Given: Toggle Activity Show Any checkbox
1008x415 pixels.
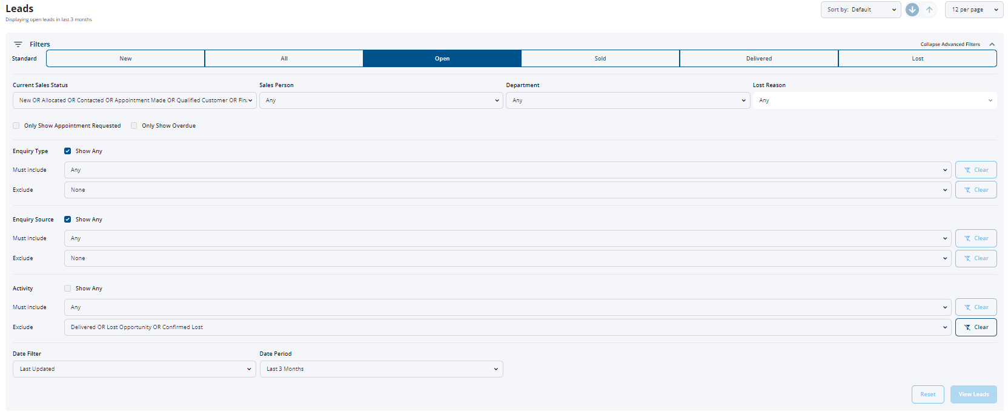Looking at the screenshot, I should pos(67,289).
